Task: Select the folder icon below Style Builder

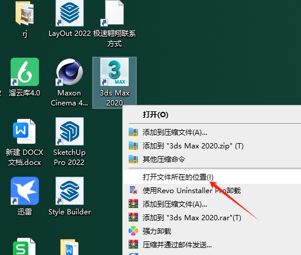Action: coord(70,247)
